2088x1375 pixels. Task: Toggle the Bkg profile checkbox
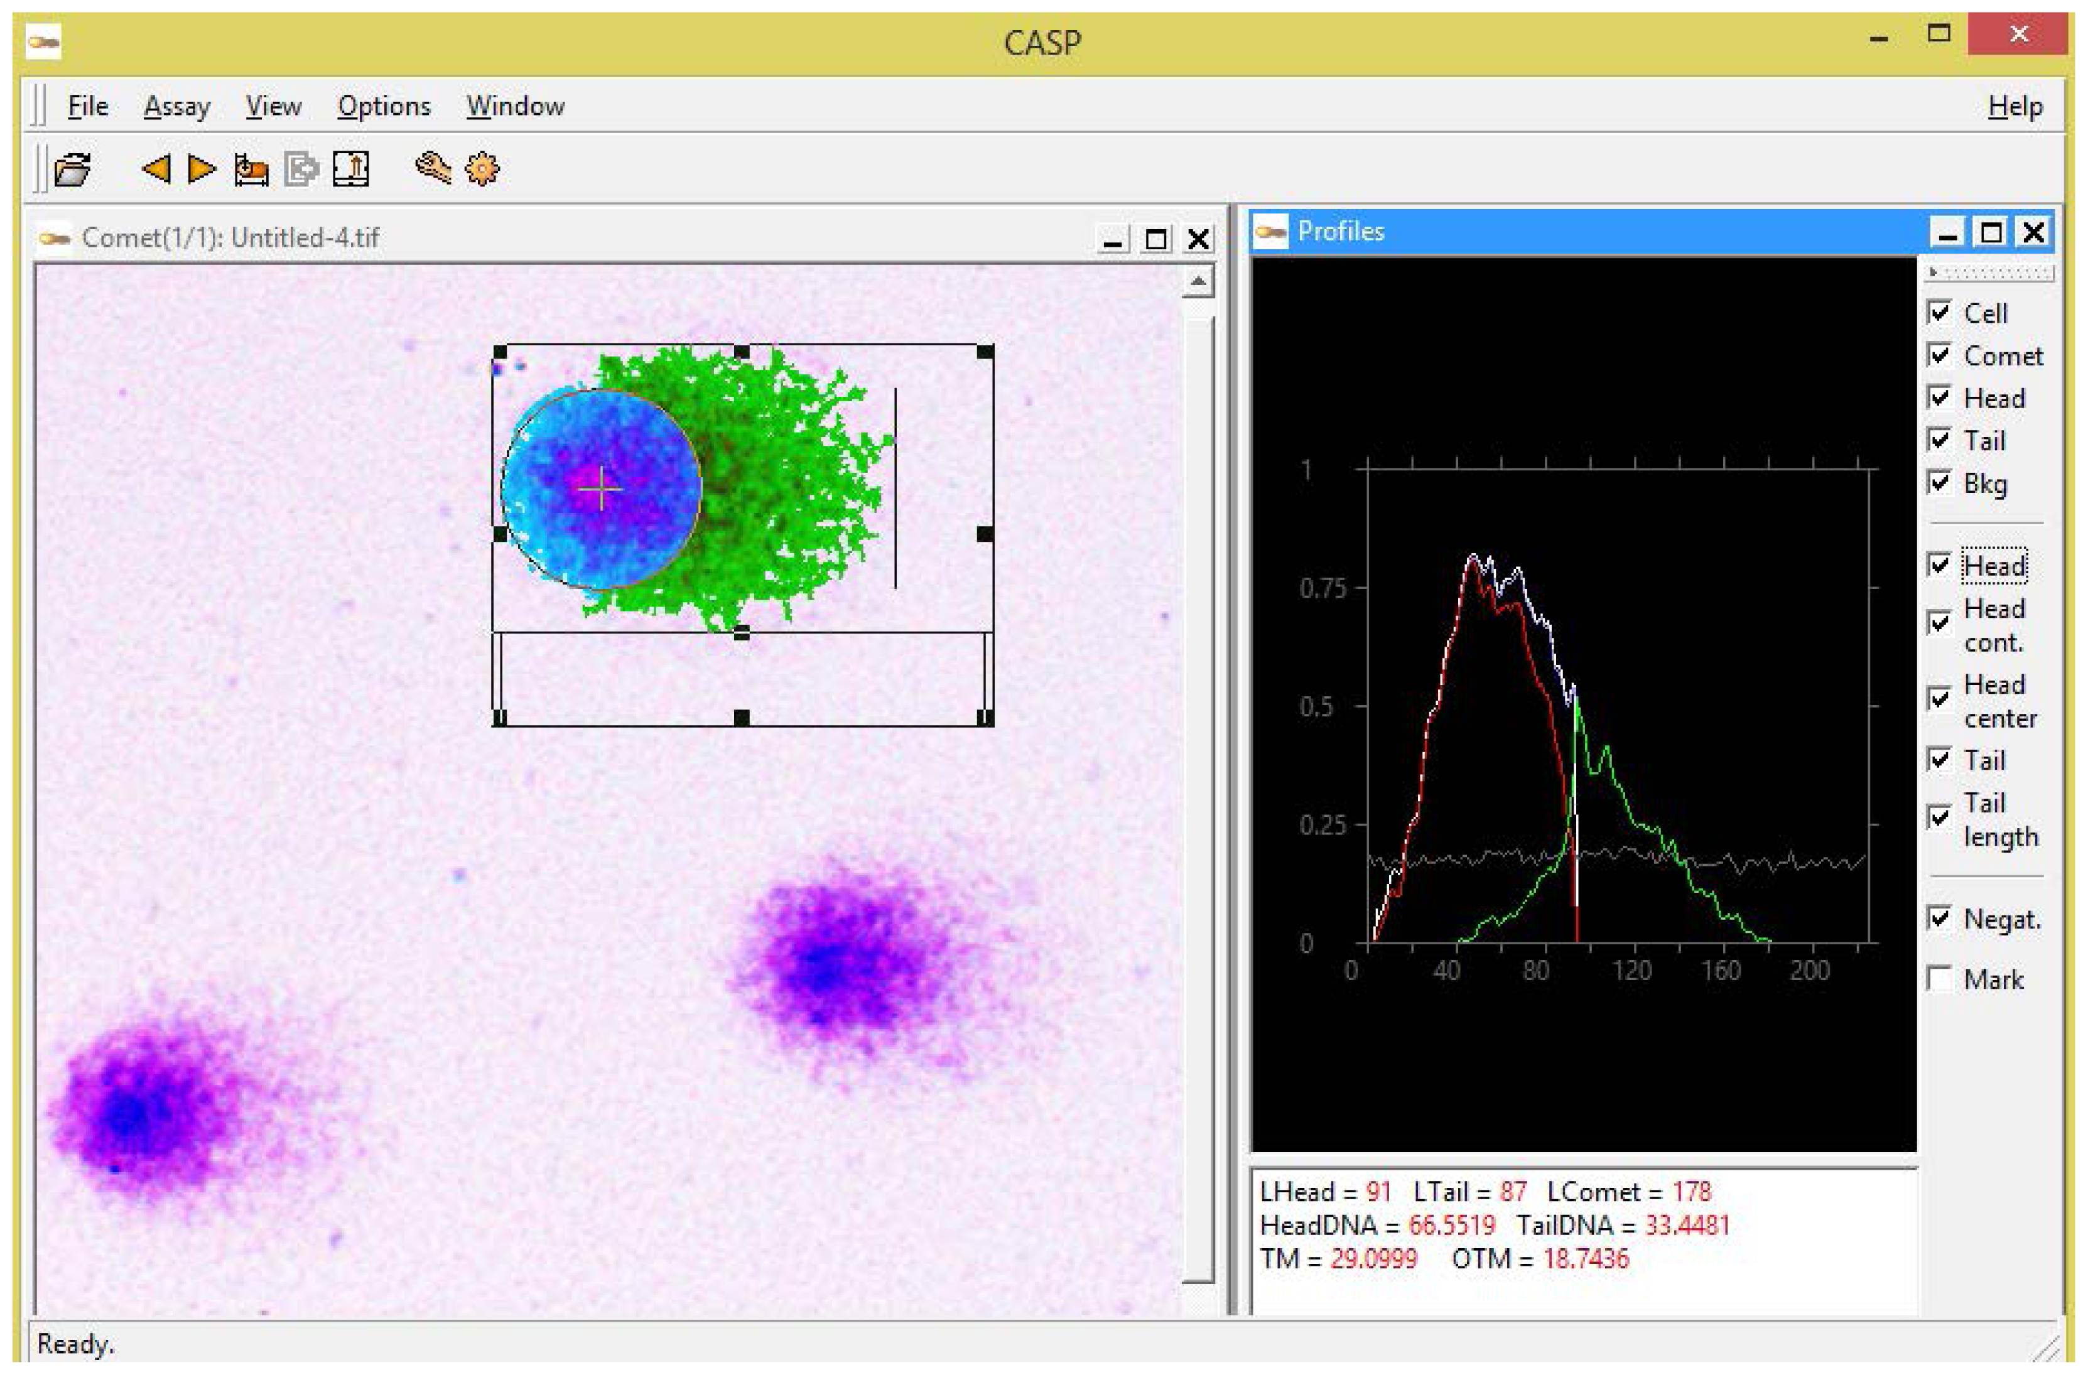coord(1940,483)
